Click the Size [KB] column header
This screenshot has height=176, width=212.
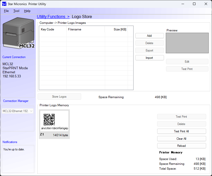[x=116, y=29]
